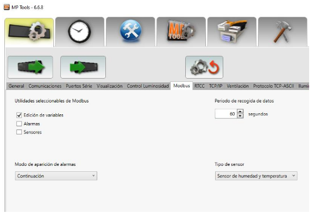The height and width of the screenshot is (213, 314).
Task: Click the Modo de aparición de alarmas label
Action: click(45, 164)
